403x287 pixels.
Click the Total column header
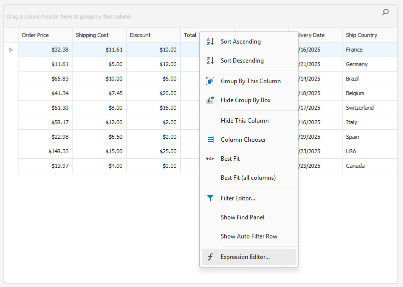coord(190,35)
